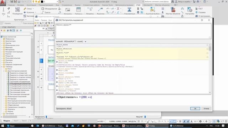Screen dimensions: 228x128
Task: Select the Помещение room tool
Action: (17, 11)
